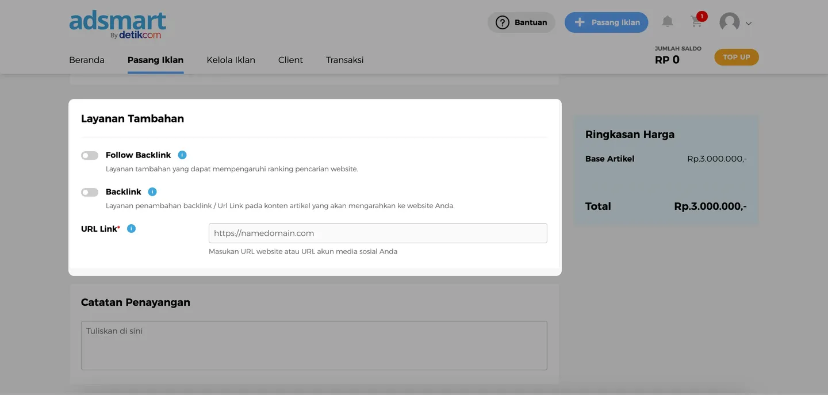Select the Pasang Iklan navigation tab
828x395 pixels.
pyautogui.click(x=155, y=60)
